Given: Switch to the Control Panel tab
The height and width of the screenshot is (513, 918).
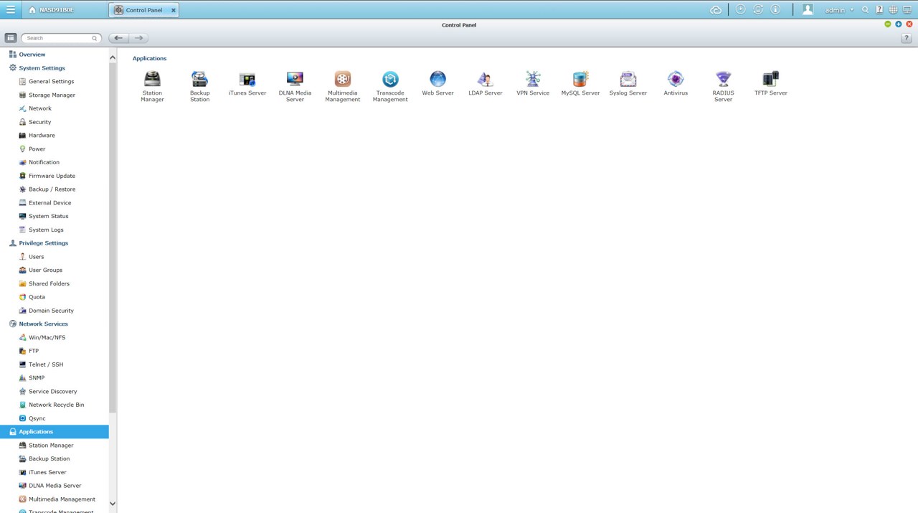Looking at the screenshot, I should [144, 10].
